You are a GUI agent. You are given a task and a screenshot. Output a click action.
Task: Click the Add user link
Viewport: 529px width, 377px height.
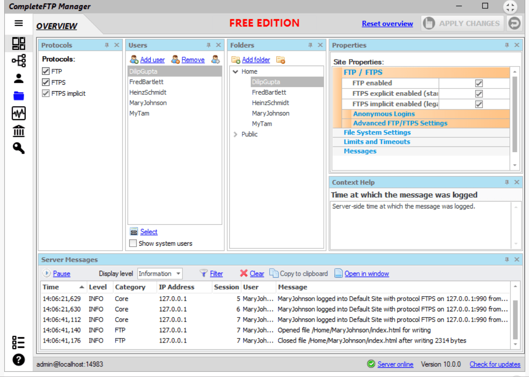[x=152, y=60]
